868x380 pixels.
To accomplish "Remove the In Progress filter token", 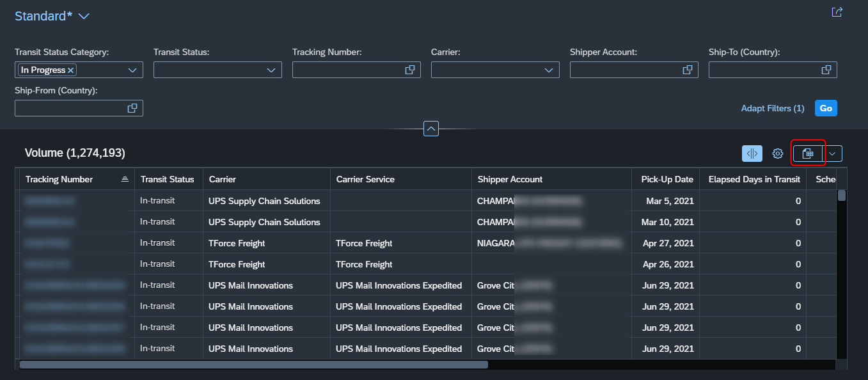I will 71,70.
